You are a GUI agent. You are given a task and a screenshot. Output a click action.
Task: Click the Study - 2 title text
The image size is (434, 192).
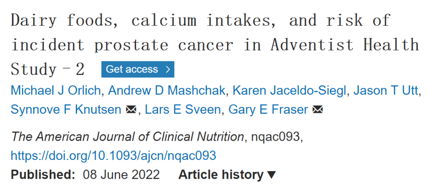tap(47, 69)
